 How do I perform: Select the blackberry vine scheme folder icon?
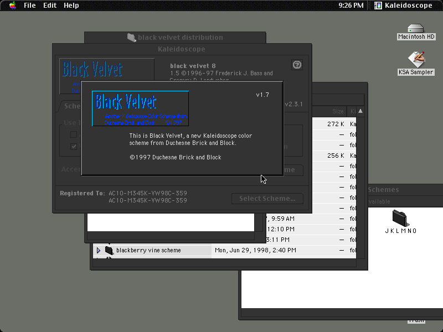pos(109,250)
